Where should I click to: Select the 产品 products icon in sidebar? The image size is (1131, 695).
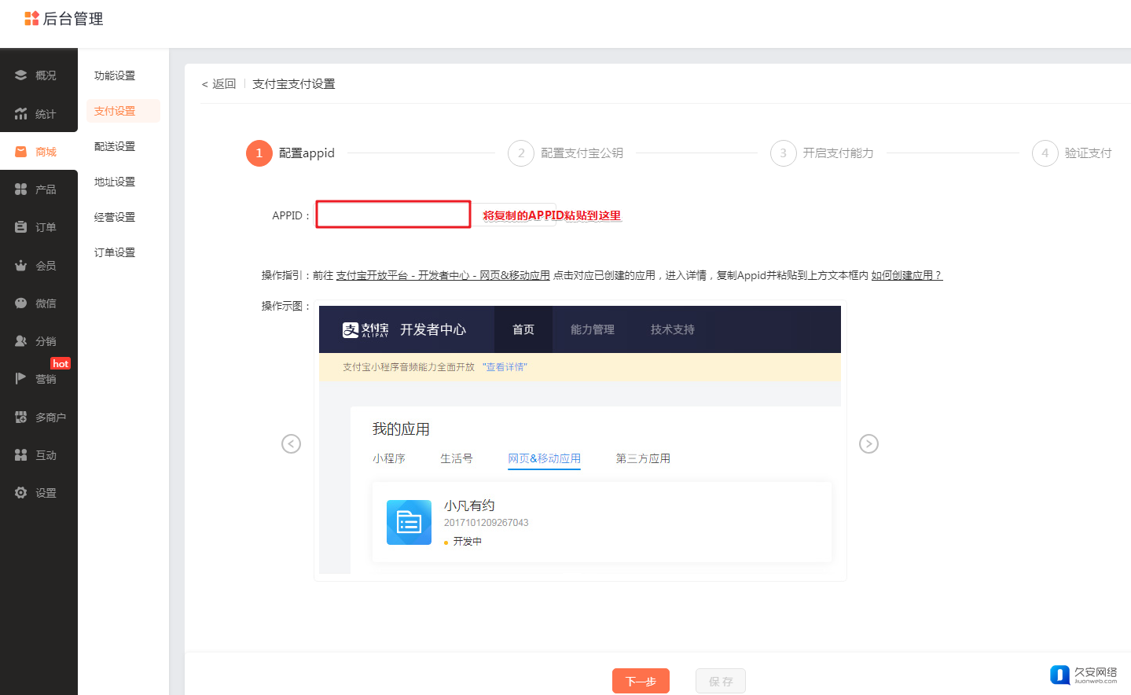pos(21,189)
